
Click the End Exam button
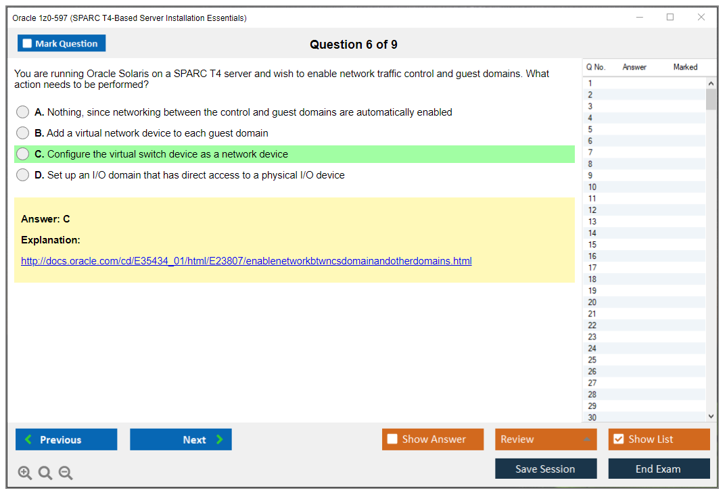tap(659, 469)
